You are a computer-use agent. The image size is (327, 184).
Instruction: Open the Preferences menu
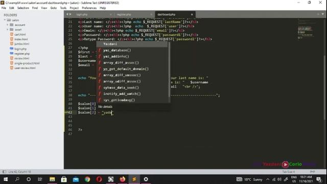(89, 8)
